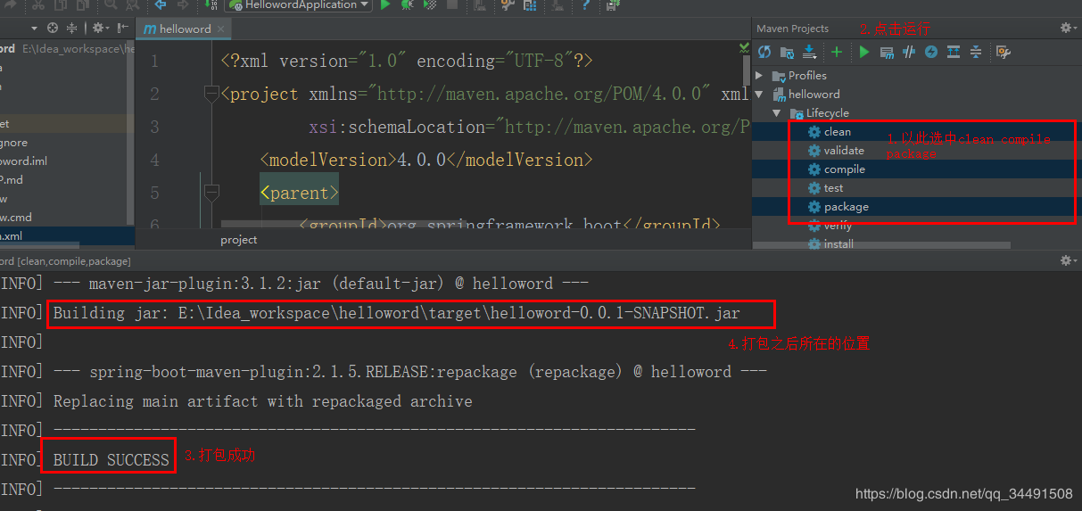Viewport: 1082px width, 511px height.
Task: Click the parent tag on line 5
Action: tap(300, 193)
